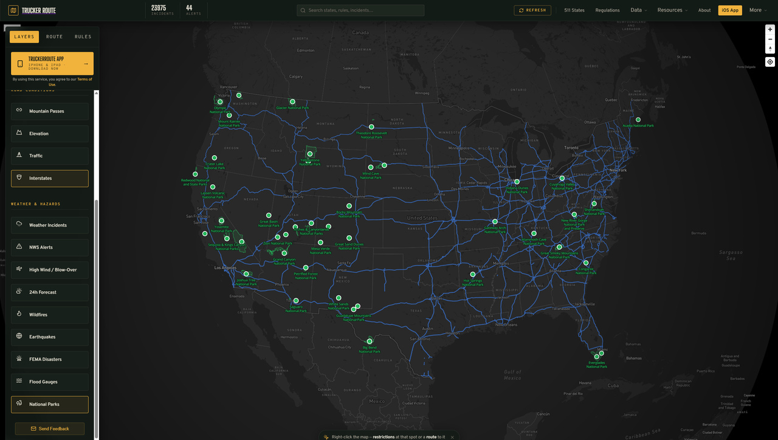Select the Lassen Volcanic National Park marker

(213, 187)
